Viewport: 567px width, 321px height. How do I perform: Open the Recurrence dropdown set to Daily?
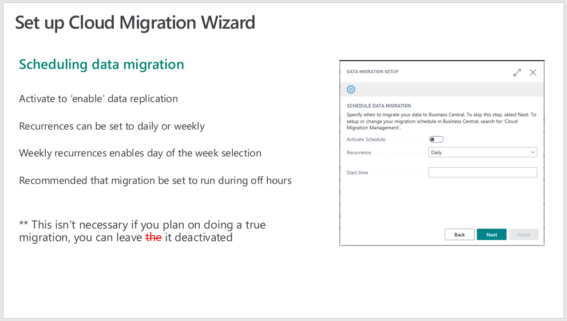pos(483,152)
